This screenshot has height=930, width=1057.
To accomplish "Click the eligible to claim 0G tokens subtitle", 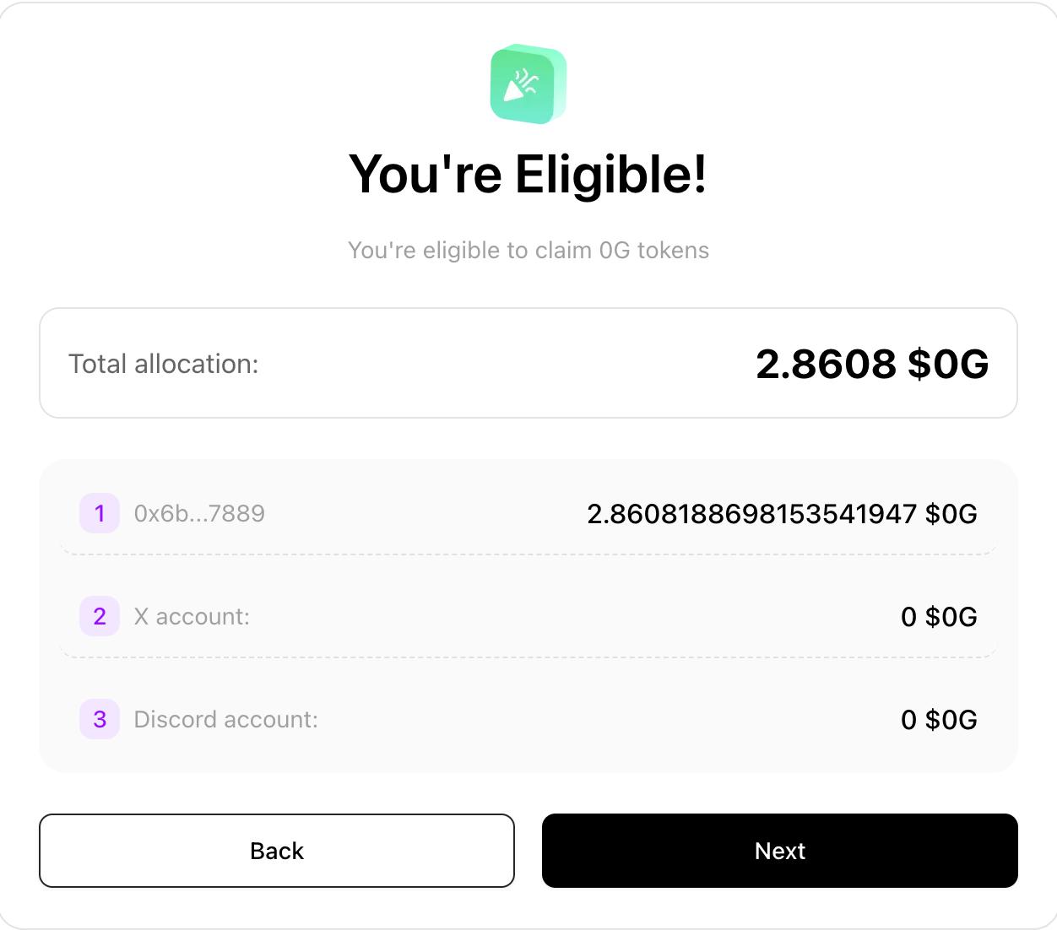I will (x=528, y=251).
